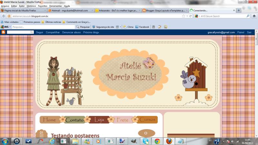The height and width of the screenshot is (145, 258).
Task: Click Próximo blog link
Action: pyautogui.click(x=91, y=32)
